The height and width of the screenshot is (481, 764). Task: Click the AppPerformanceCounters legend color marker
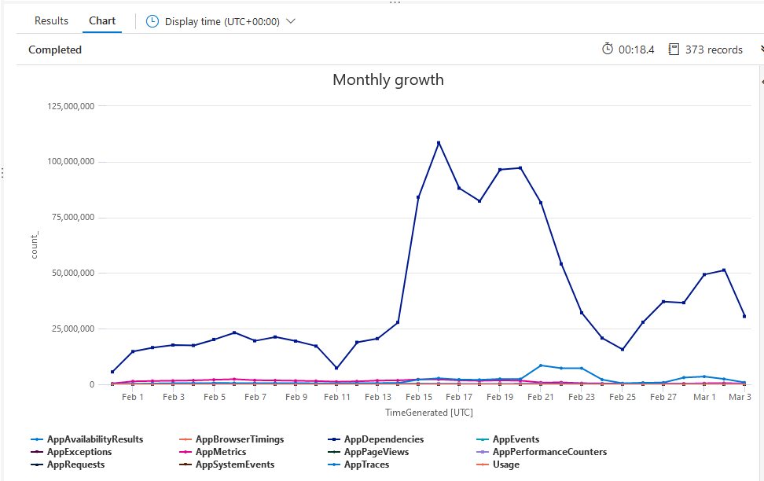click(x=483, y=452)
